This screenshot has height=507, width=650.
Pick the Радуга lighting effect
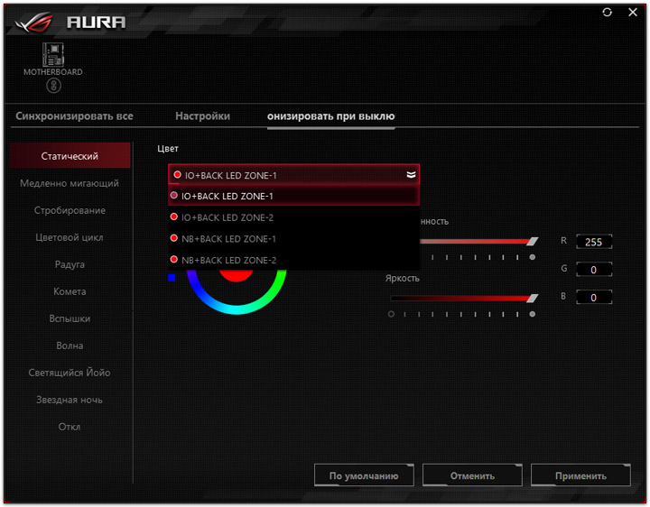[70, 264]
